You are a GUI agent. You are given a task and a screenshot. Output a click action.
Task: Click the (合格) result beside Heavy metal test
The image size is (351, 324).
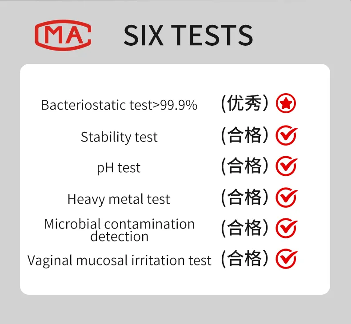(245, 197)
